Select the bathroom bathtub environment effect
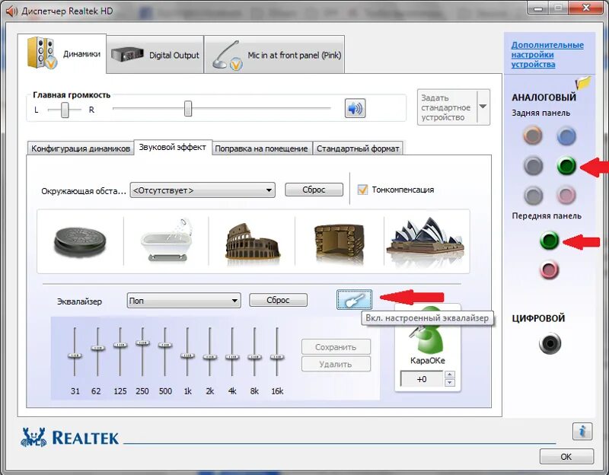Screen dimensions: 609x475 [166, 241]
